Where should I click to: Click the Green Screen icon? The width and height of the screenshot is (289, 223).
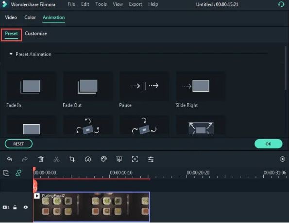tap(119, 159)
